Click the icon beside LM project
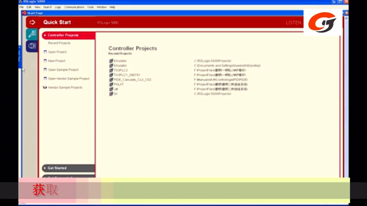Viewport: 367px width, 206px height. [111, 89]
